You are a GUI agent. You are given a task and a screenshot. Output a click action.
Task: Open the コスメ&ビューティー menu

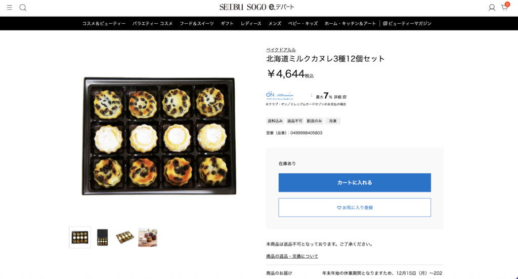tap(104, 23)
